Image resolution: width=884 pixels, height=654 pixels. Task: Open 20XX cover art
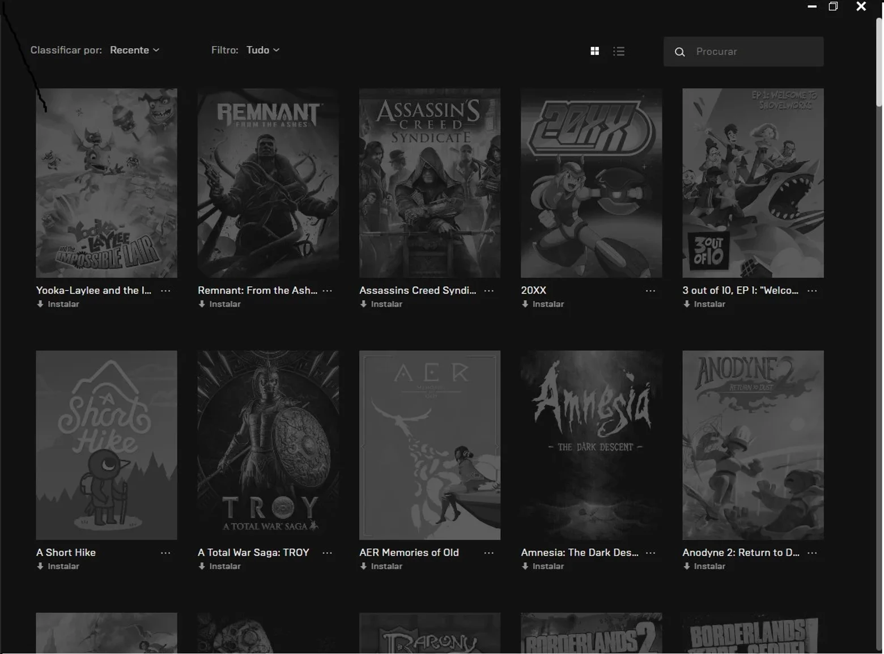pos(592,183)
